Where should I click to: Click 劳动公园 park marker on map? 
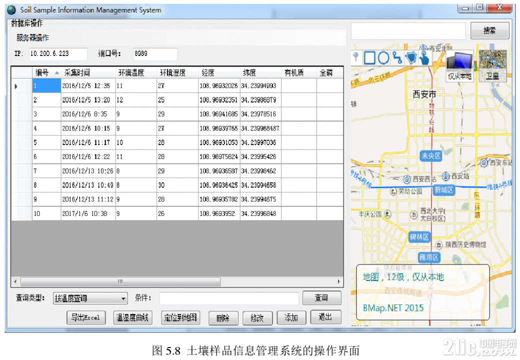coord(393,191)
